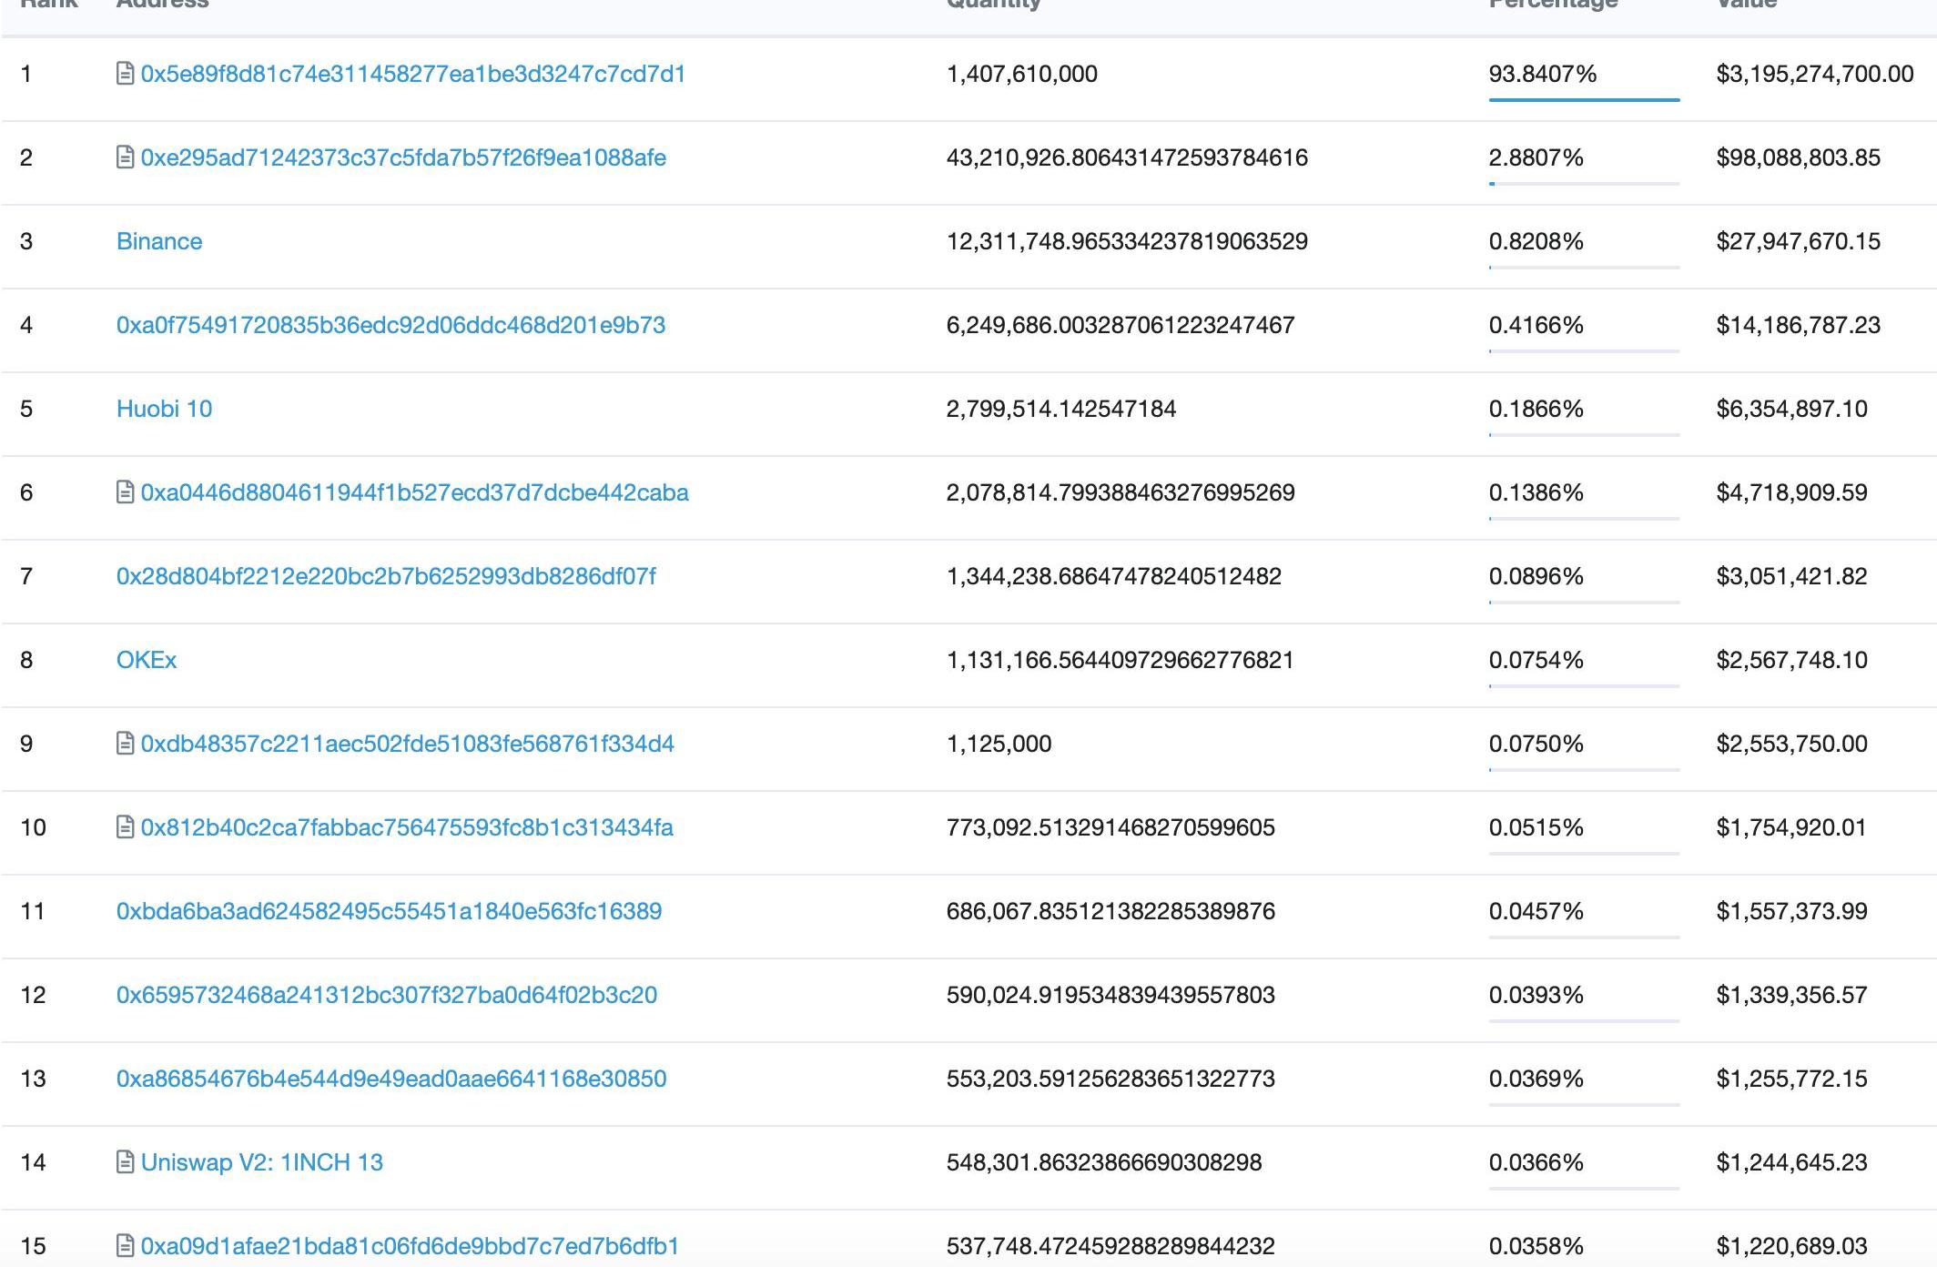
Task: Click contract icon beside 0x812b40c2 address
Action: point(126,827)
